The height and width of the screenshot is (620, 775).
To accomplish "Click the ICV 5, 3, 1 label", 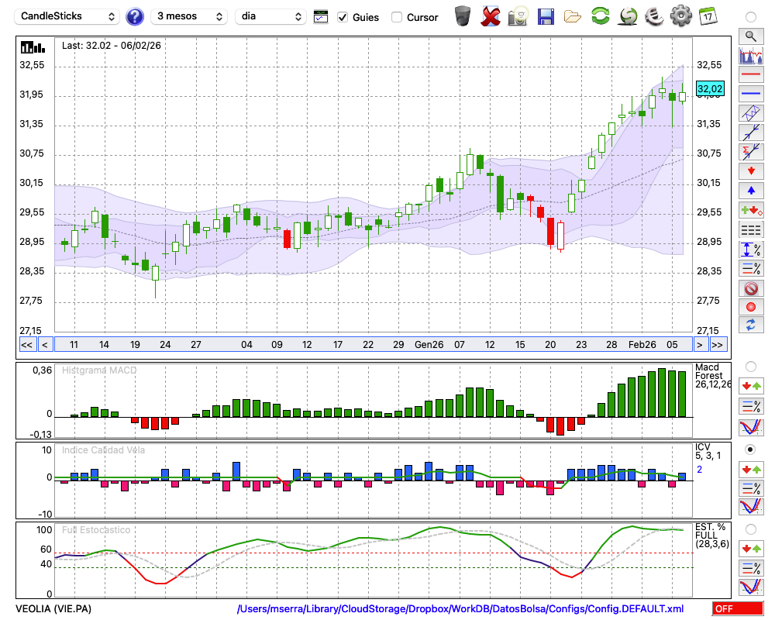I will [708, 451].
